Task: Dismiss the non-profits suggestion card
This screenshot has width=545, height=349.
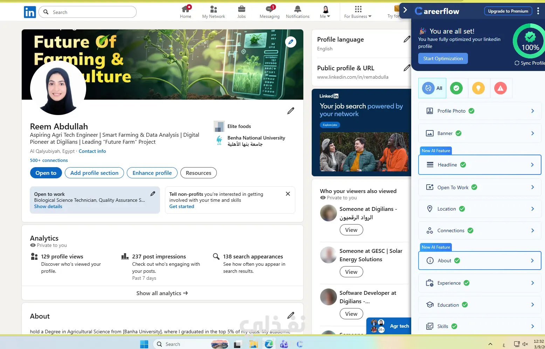Action: [x=288, y=194]
